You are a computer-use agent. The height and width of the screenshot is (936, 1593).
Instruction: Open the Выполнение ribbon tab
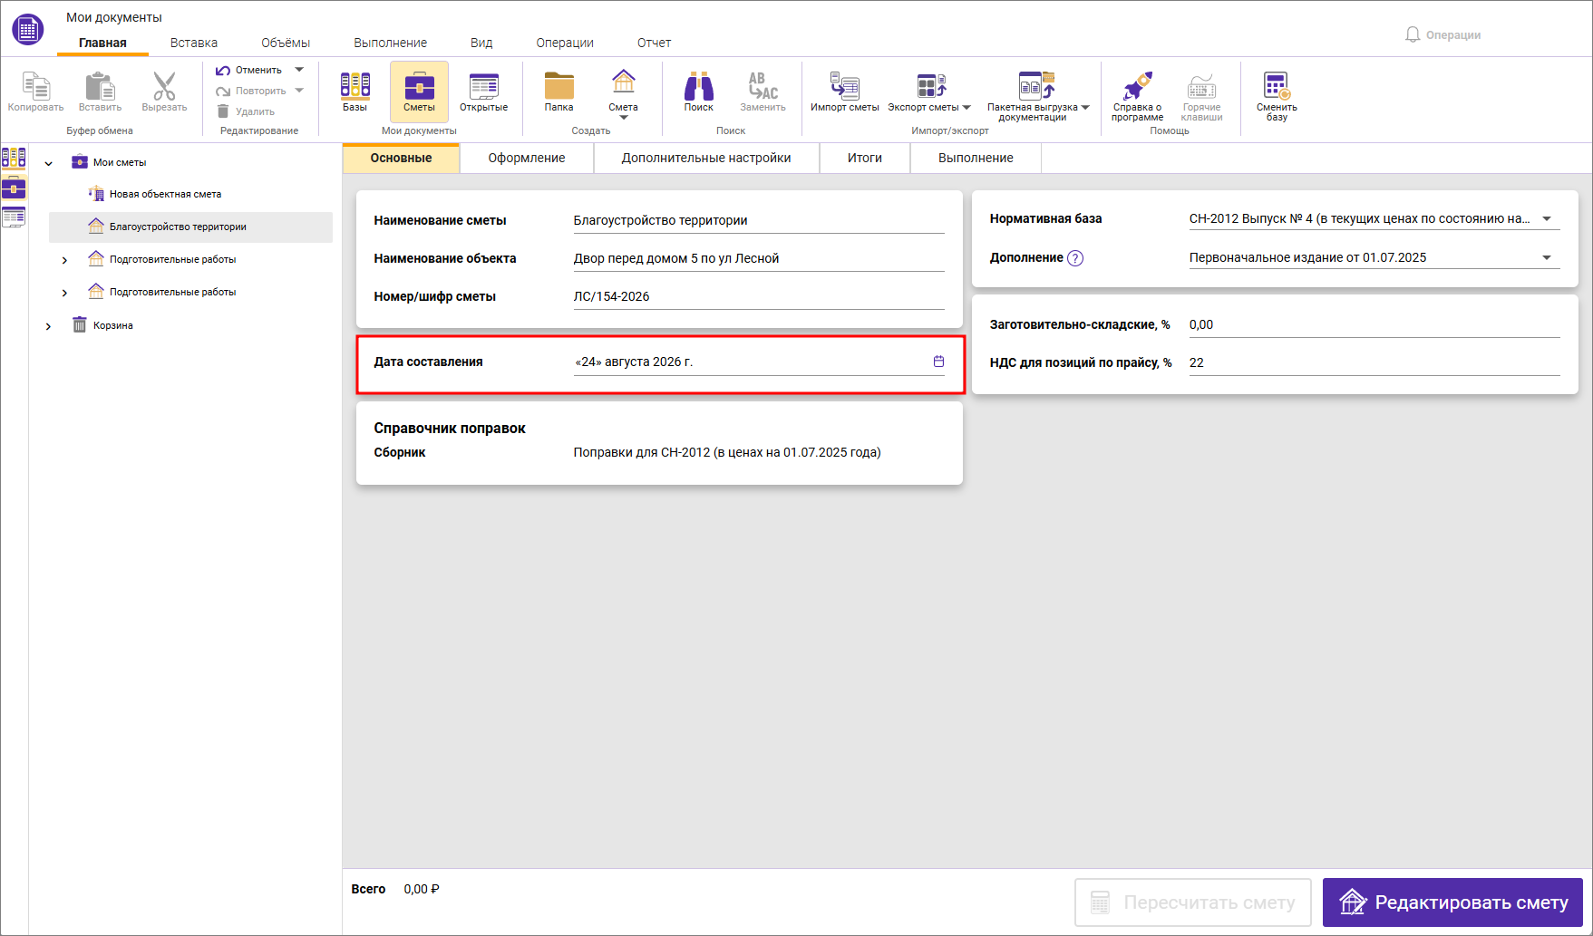pyautogui.click(x=390, y=43)
